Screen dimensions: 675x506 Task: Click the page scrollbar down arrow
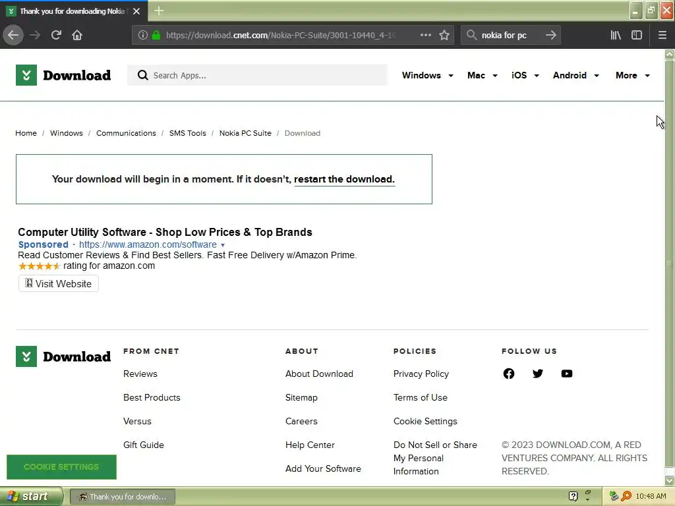pyautogui.click(x=669, y=480)
